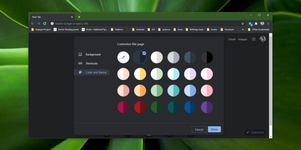Select the white and beige swatch
Image resolution: width=301 pixels, height=150 pixels.
tap(157, 57)
